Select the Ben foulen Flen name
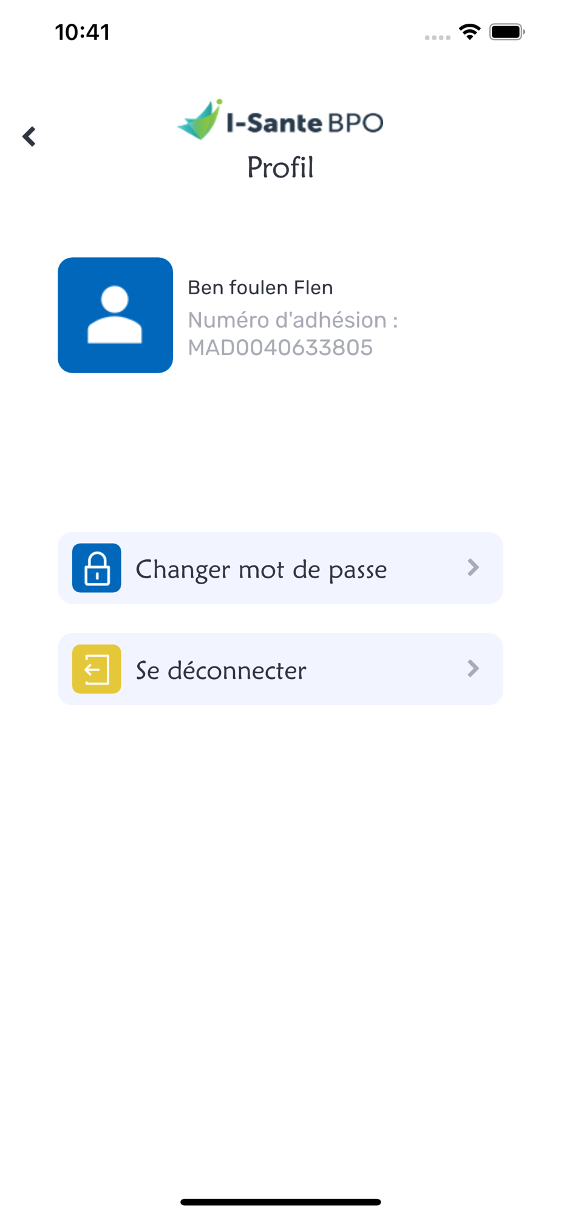Screen dimensions: 561x1216 tap(260, 288)
